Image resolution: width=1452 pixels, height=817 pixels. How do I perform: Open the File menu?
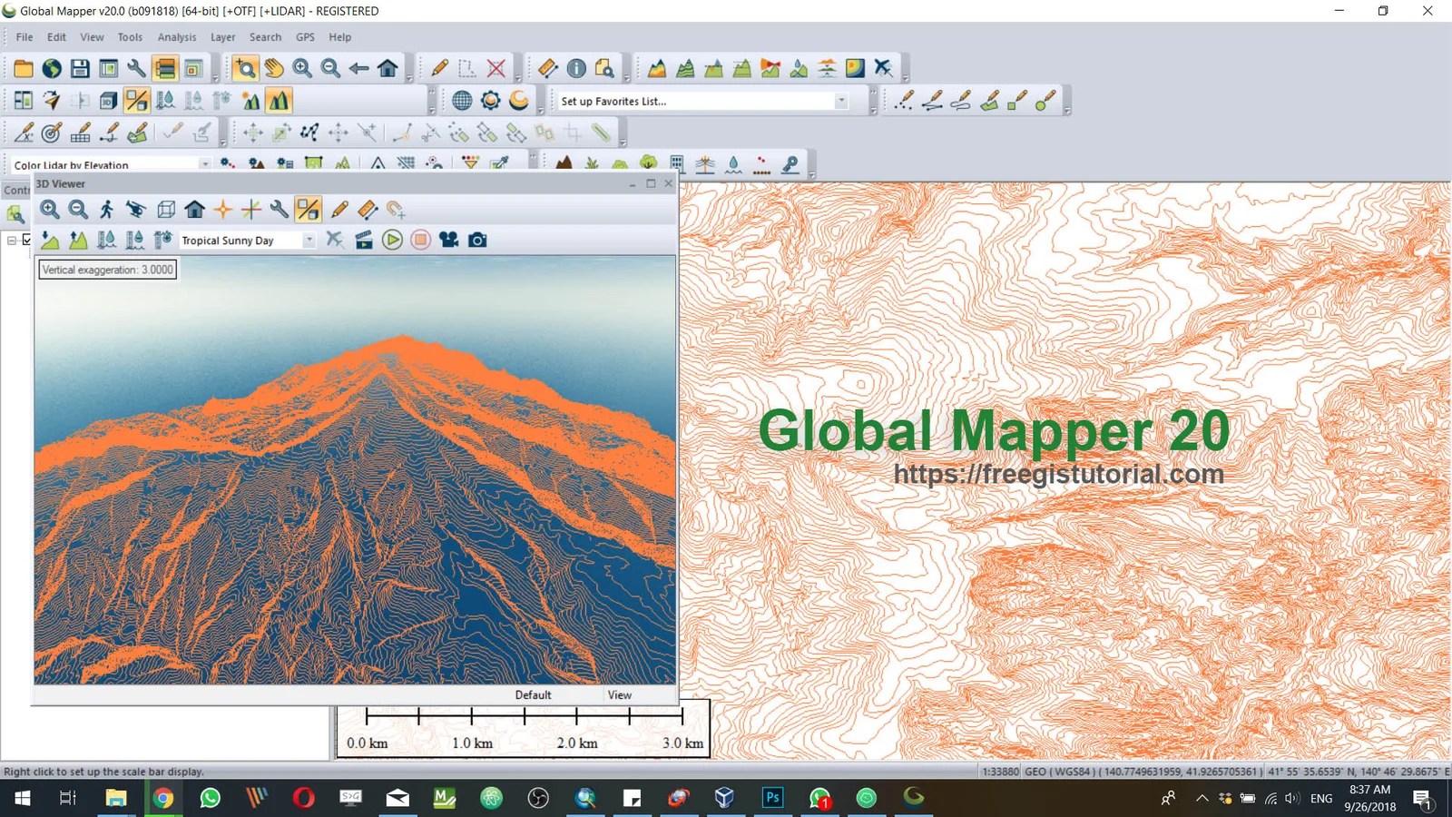point(25,37)
